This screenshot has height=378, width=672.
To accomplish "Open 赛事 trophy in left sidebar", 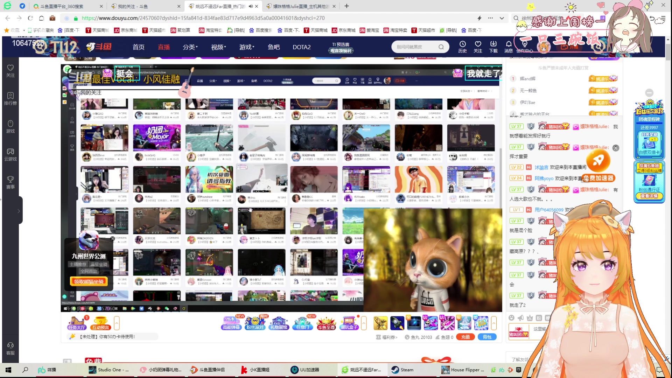I will pyautogui.click(x=10, y=182).
